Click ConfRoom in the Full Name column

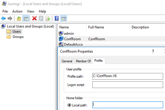point(97,39)
